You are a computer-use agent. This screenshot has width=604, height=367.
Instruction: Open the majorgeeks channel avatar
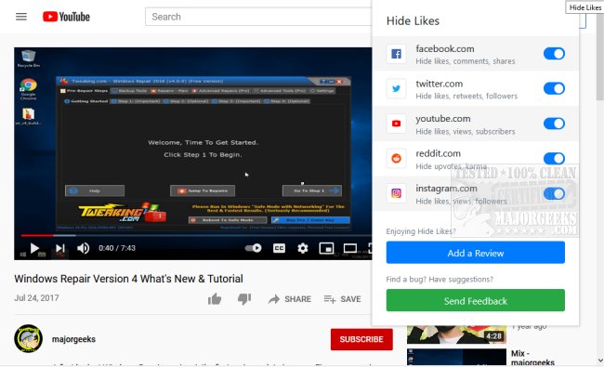[28, 339]
